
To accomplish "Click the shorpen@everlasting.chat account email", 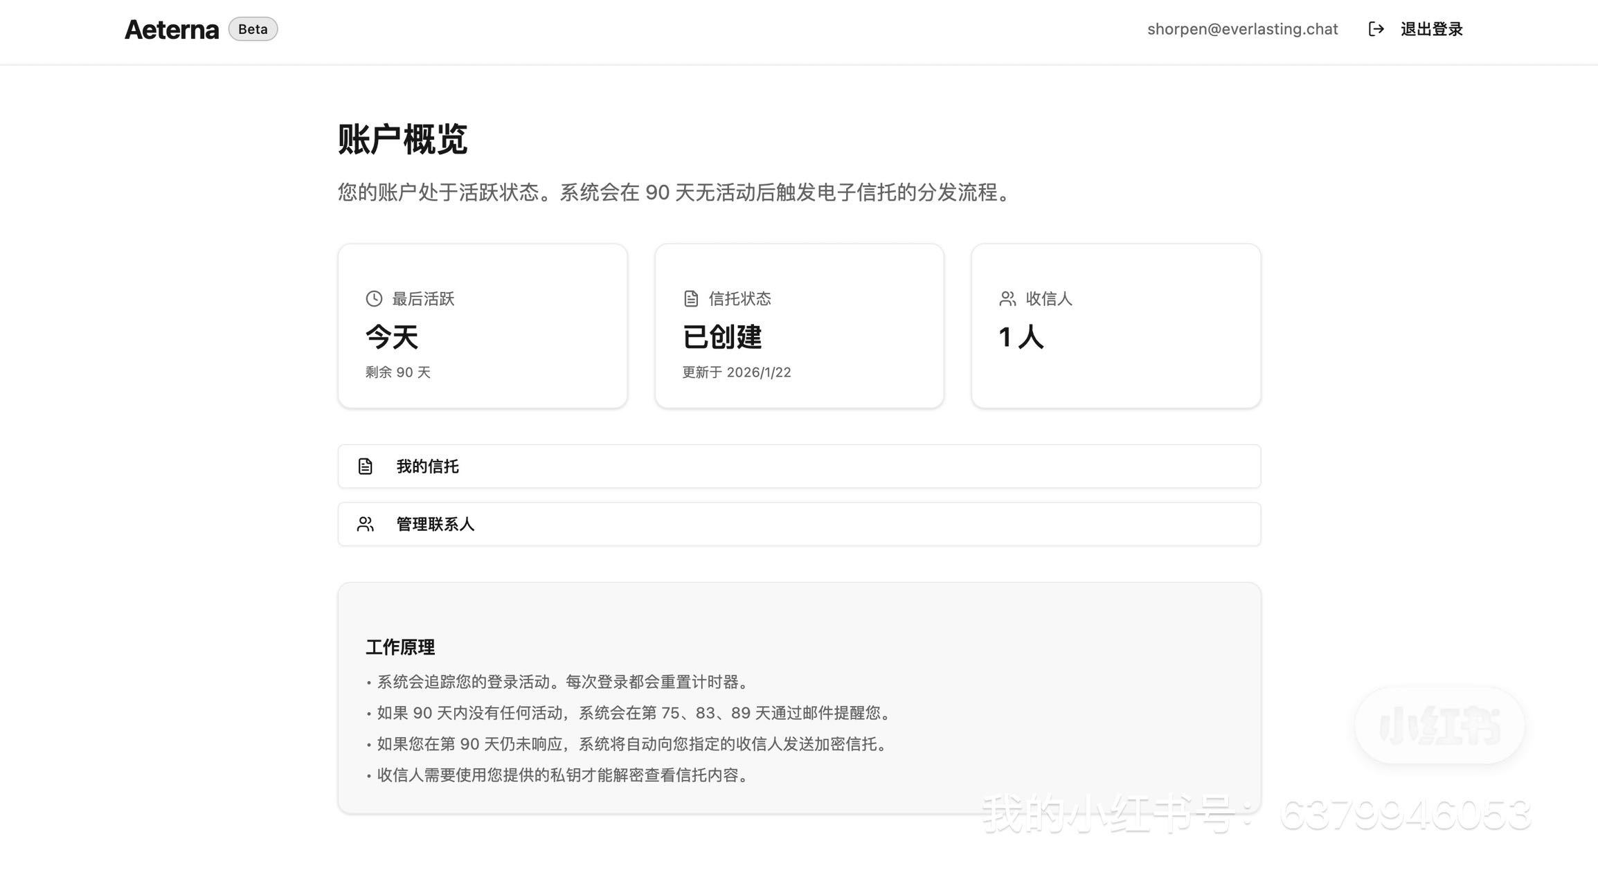I will pos(1242,29).
